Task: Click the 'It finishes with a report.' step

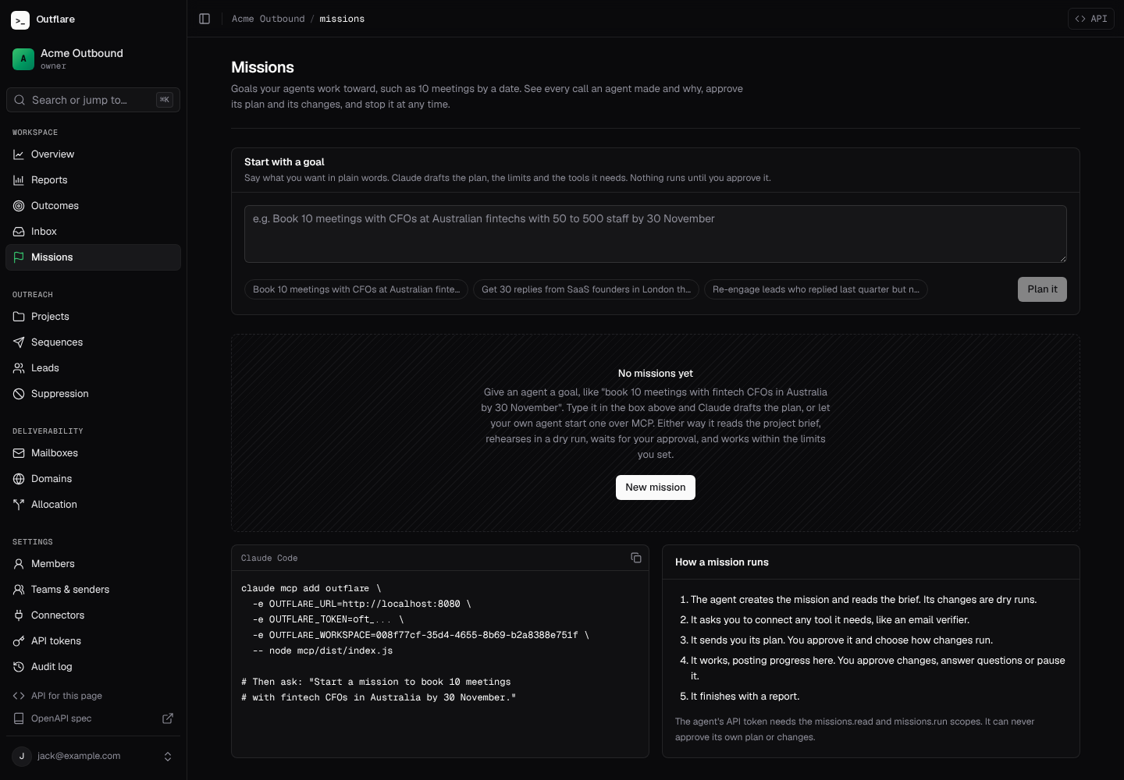Action: coord(745,697)
